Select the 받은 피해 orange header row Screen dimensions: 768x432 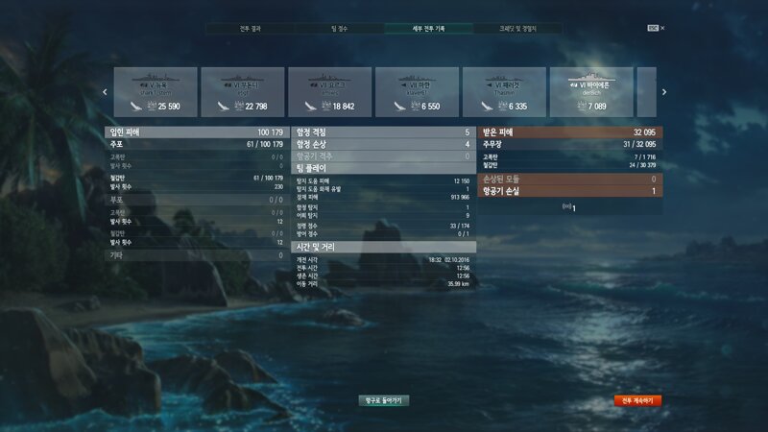pyautogui.click(x=570, y=132)
